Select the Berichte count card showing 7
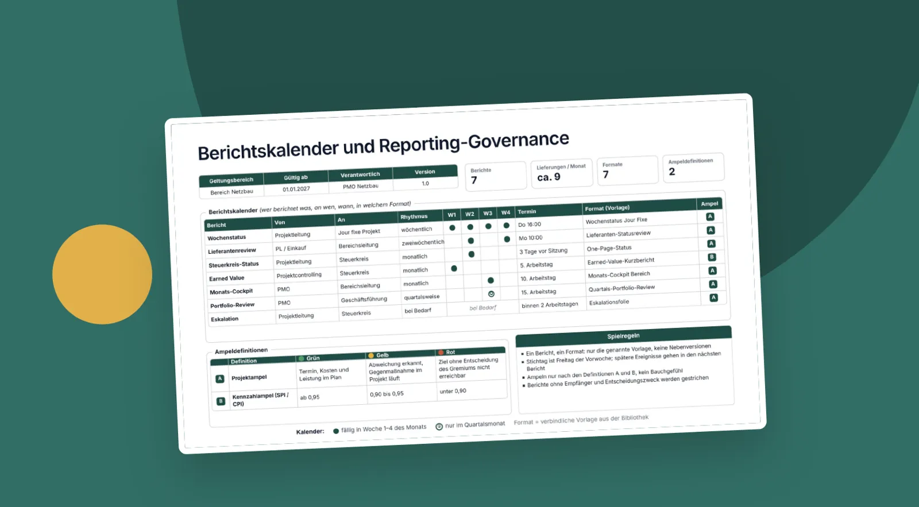The image size is (919, 507). coord(496,175)
